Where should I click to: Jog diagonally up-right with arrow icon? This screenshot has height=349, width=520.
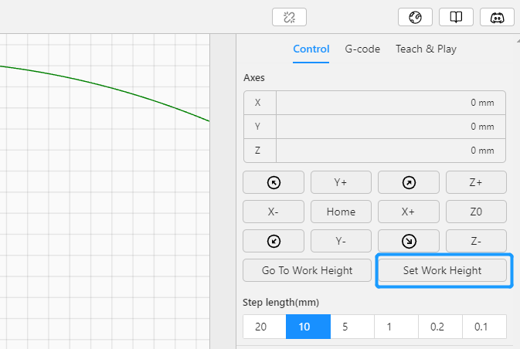click(x=409, y=182)
